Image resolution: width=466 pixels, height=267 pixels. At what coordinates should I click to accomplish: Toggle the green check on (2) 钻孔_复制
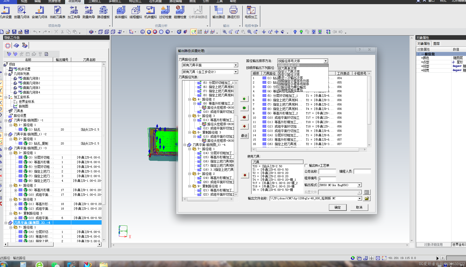tap(26, 143)
